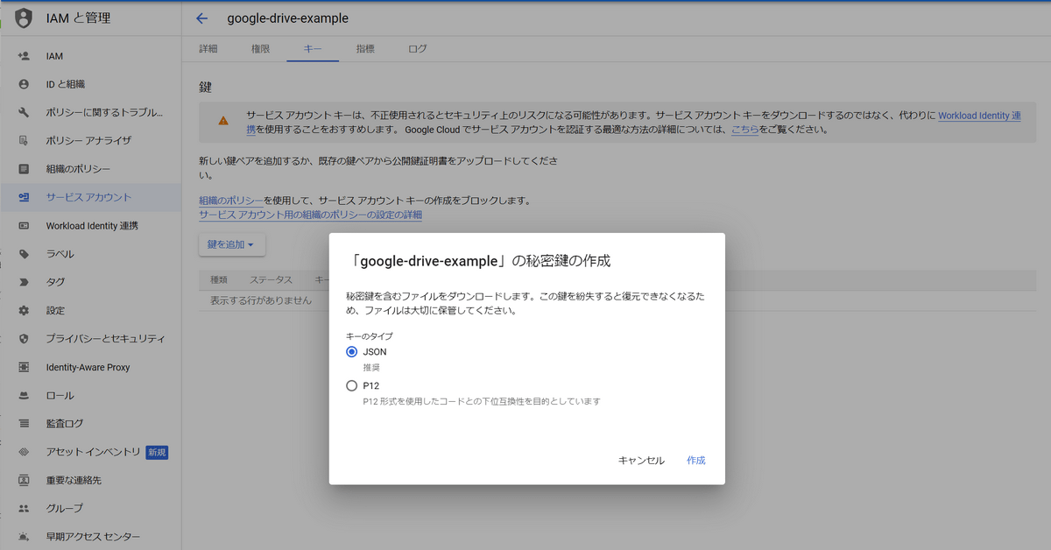Click the google-drive-example page title

(x=287, y=18)
